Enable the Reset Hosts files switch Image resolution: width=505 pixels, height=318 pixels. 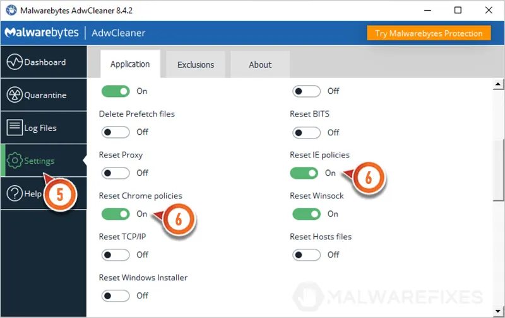pos(306,255)
